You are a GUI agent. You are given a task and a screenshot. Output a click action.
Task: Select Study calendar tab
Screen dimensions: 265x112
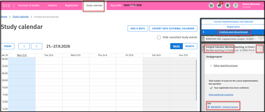click(x=94, y=5)
